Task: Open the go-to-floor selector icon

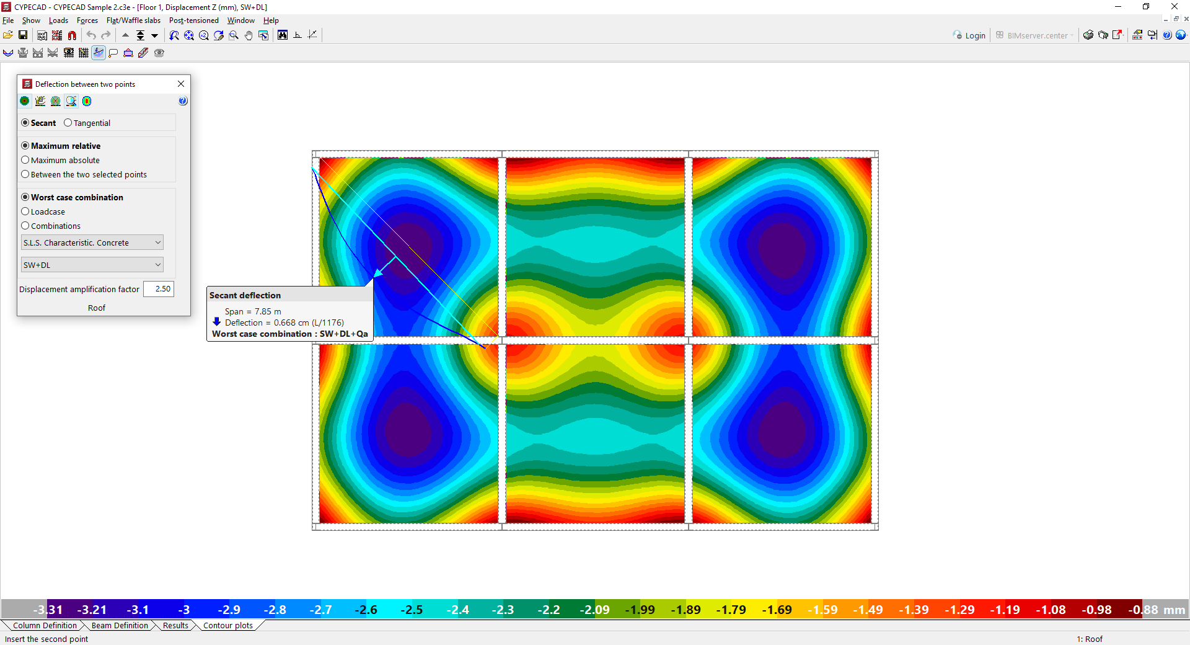Action: pyautogui.click(x=141, y=35)
